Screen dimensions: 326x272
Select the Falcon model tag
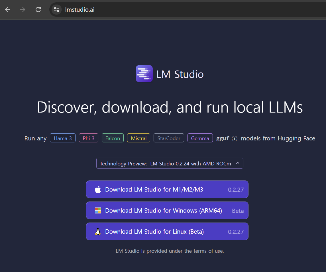[x=113, y=138]
